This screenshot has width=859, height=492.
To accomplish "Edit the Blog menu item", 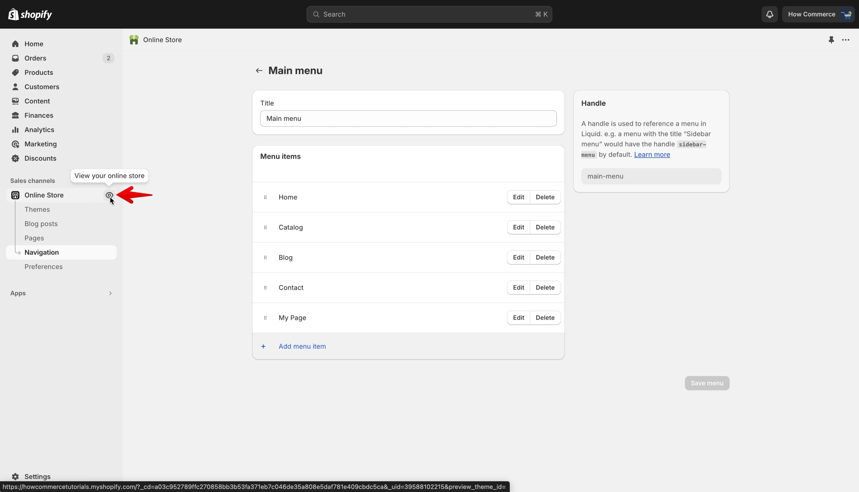I will [518, 257].
